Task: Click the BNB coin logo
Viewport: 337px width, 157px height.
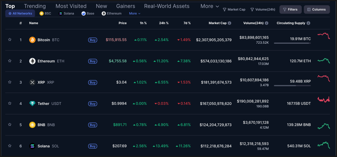Action: click(x=32, y=125)
